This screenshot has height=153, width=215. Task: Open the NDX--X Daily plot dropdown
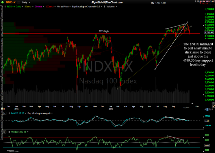[23, 6]
